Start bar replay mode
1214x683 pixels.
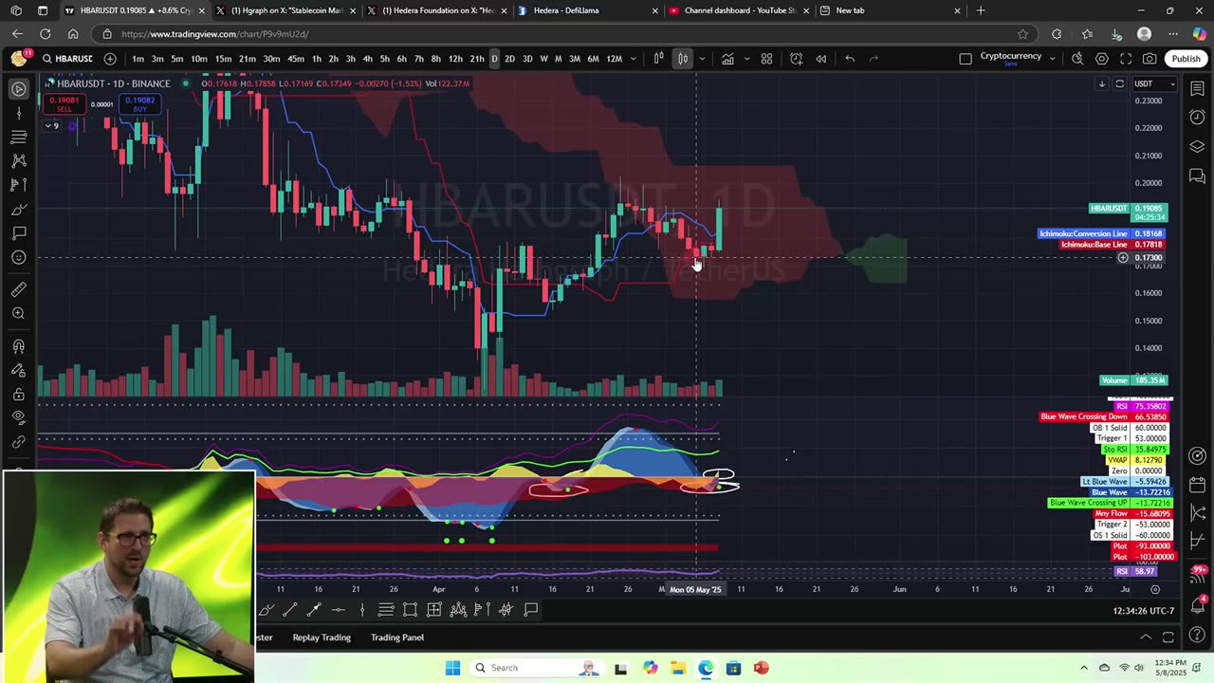click(x=821, y=59)
